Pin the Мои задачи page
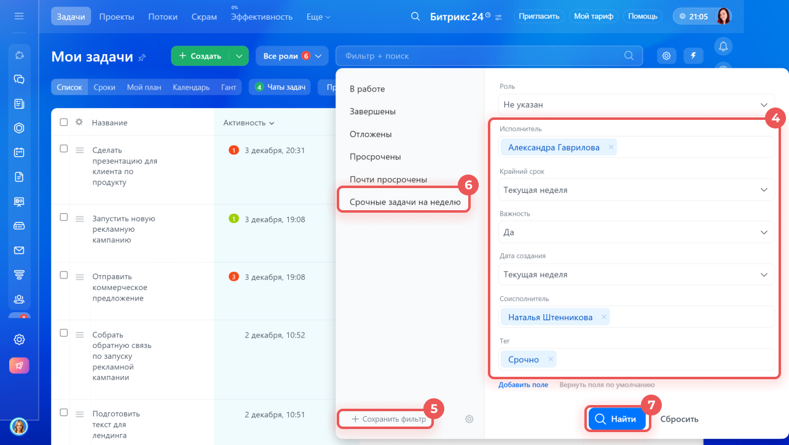The image size is (789, 445). click(142, 58)
